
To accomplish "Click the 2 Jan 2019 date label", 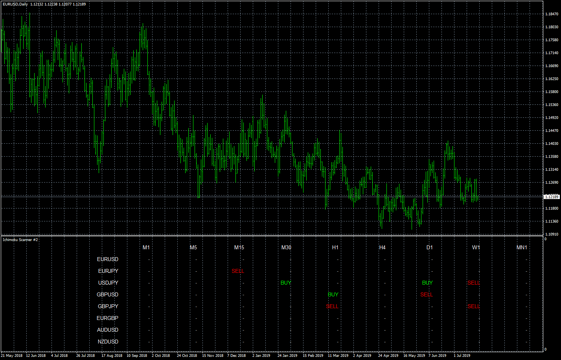I will (261, 356).
